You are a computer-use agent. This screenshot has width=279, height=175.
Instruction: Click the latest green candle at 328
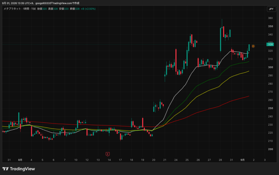pyautogui.click(x=249, y=48)
